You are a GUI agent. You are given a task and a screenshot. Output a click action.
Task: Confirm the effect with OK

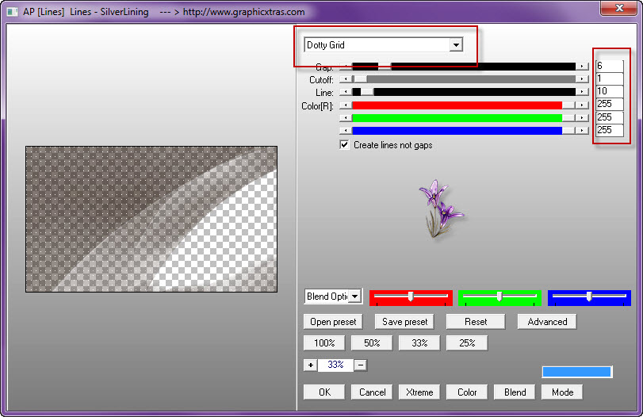coord(324,392)
